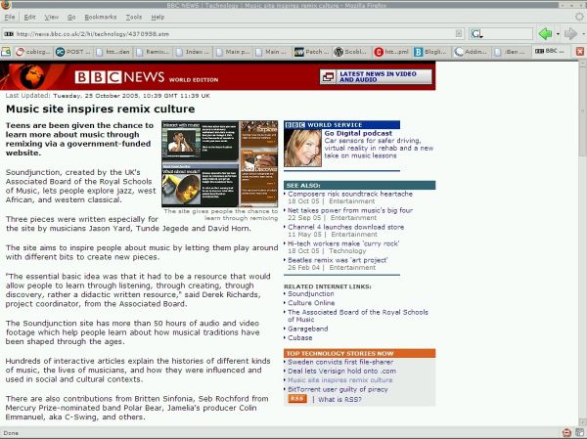Open the Culture Online related link
This screenshot has height=439, width=587.
tap(311, 303)
